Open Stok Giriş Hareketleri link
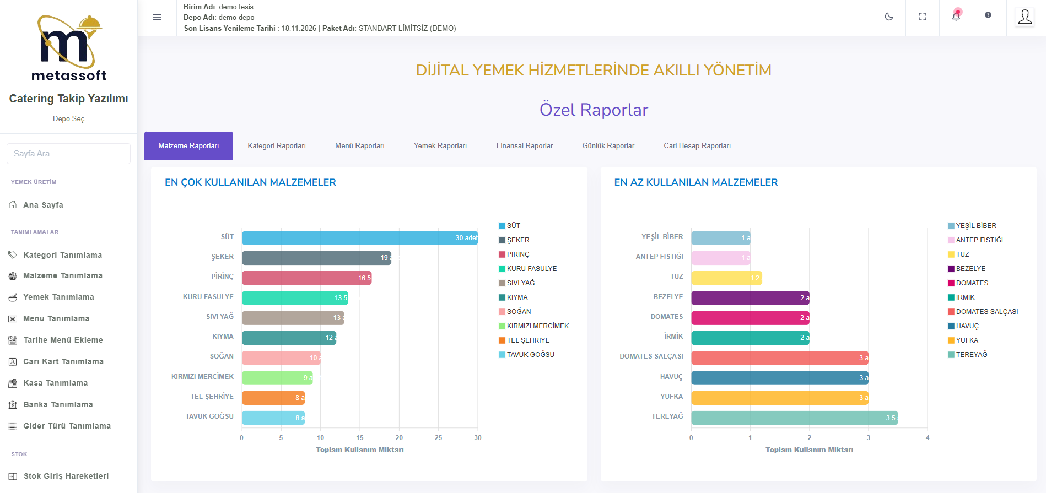The width and height of the screenshot is (1046, 493). (x=66, y=476)
